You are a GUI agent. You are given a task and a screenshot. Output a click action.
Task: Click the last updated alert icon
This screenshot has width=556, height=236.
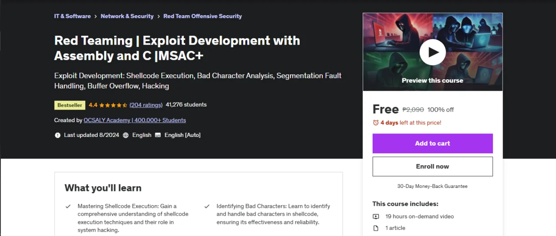58,135
